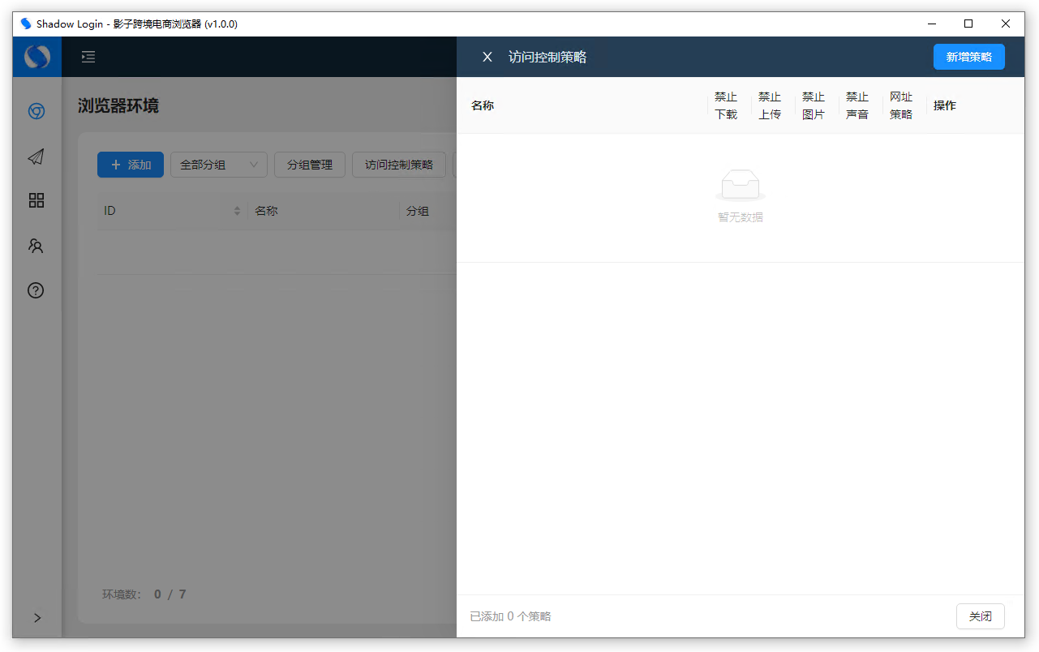
Task: Click the paper plane transfer icon in sidebar
Action: click(x=36, y=157)
